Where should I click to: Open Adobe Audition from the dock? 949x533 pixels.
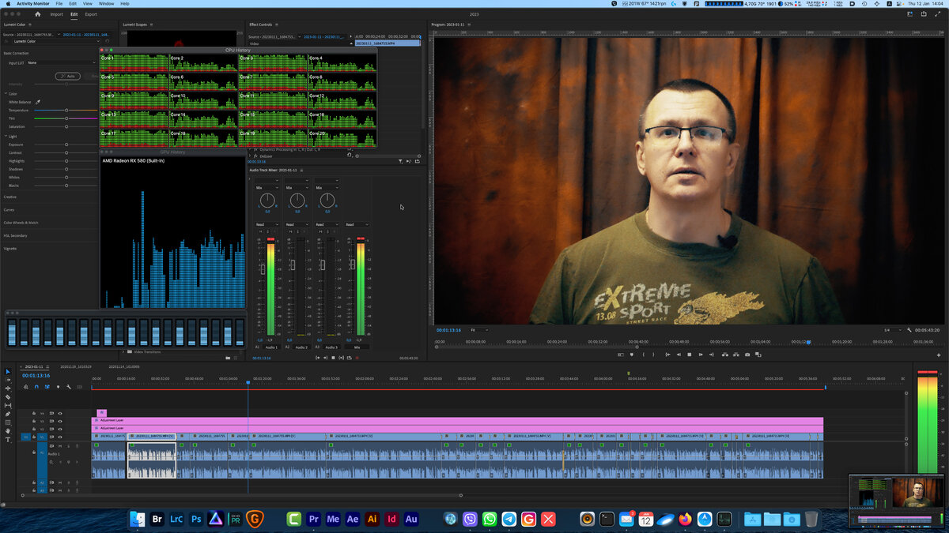[x=411, y=519]
